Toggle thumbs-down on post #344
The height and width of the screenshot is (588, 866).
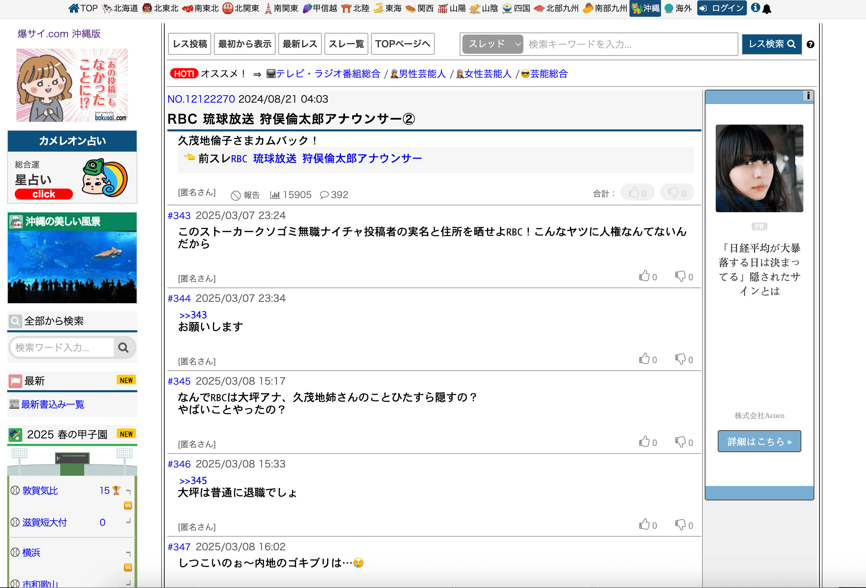680,359
